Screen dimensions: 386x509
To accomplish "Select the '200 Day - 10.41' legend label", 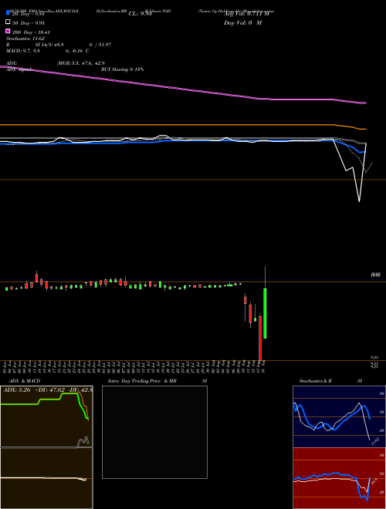I will point(31,32).
